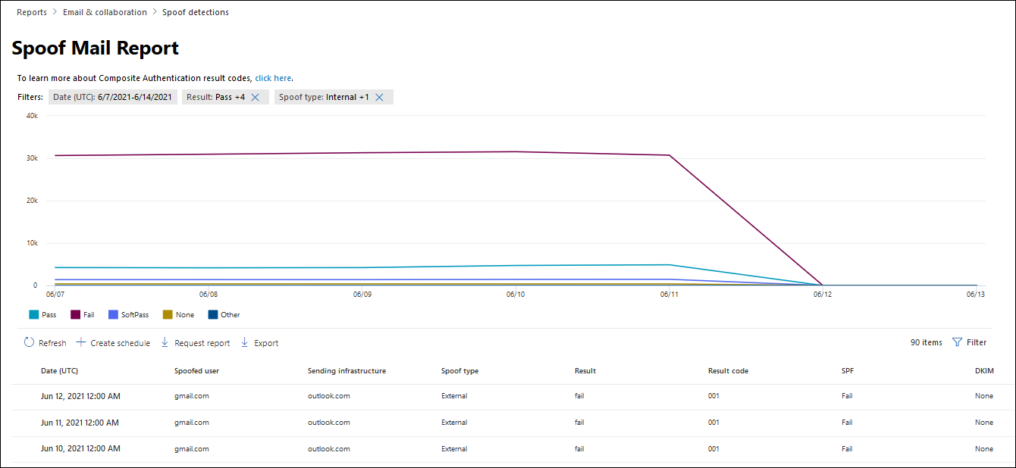The image size is (1016, 468).
Task: Sort by Spoofed user column header
Action: [x=196, y=371]
